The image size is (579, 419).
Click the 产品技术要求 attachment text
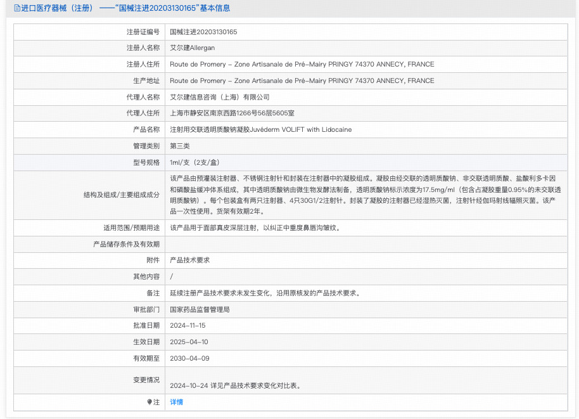pyautogui.click(x=189, y=261)
